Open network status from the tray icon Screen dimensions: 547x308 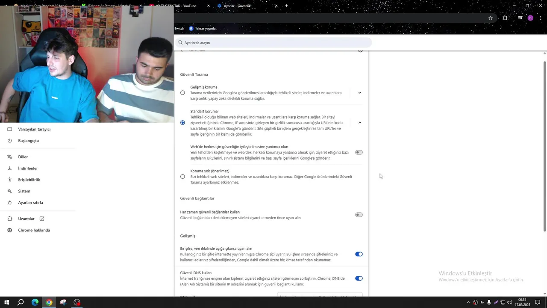pyautogui.click(x=503, y=302)
